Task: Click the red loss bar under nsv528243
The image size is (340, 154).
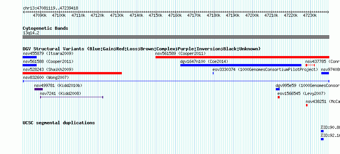Action: 72,73
